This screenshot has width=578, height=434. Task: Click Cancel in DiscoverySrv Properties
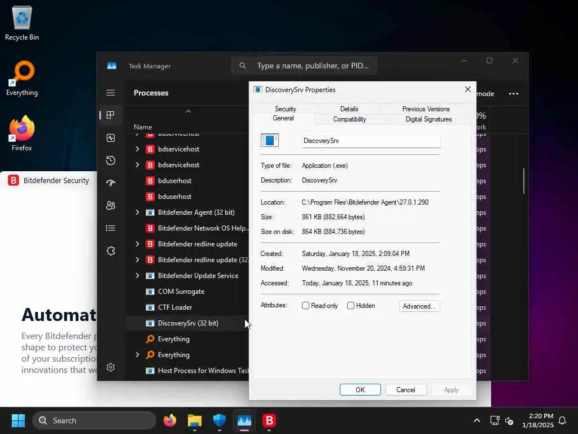click(405, 390)
